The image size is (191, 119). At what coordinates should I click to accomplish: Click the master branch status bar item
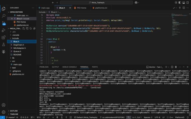pyautogui.click(x=11, y=117)
